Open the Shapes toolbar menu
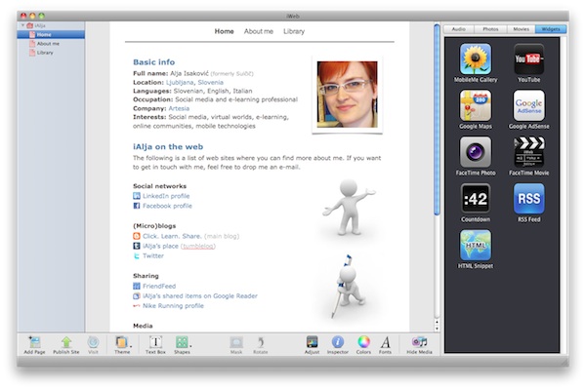586x390 pixels. (182, 342)
